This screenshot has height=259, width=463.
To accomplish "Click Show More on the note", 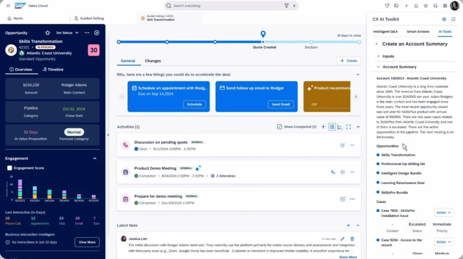I will click(x=348, y=257).
